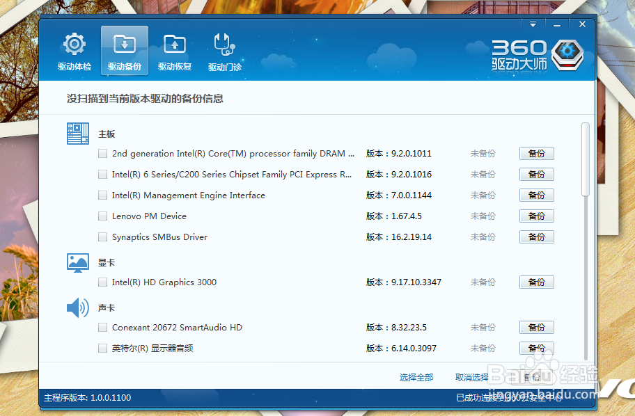Click 备份 for Lenovo PM Device
The width and height of the screenshot is (635, 416).
pyautogui.click(x=537, y=216)
